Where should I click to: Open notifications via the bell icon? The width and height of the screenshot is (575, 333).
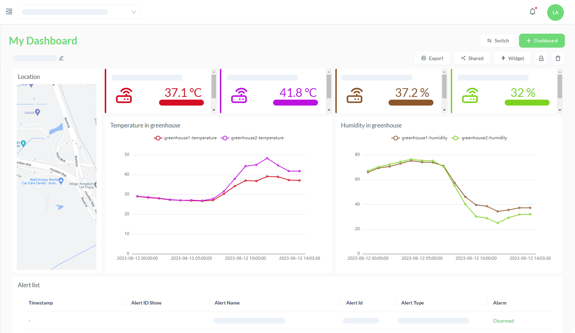pos(532,11)
